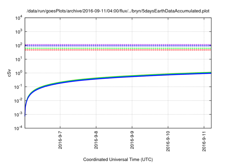Click the 2016-9-11 date tick label
Viewport: 233px width, 163px height.
pyautogui.click(x=204, y=141)
